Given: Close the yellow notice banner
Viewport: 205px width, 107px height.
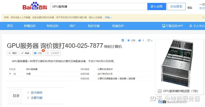Looking at the screenshot, I should (203, 17).
